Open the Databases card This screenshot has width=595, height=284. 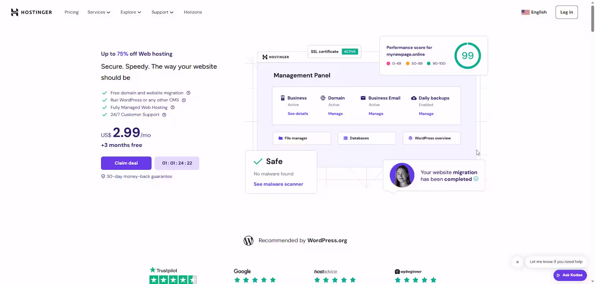[367, 138]
